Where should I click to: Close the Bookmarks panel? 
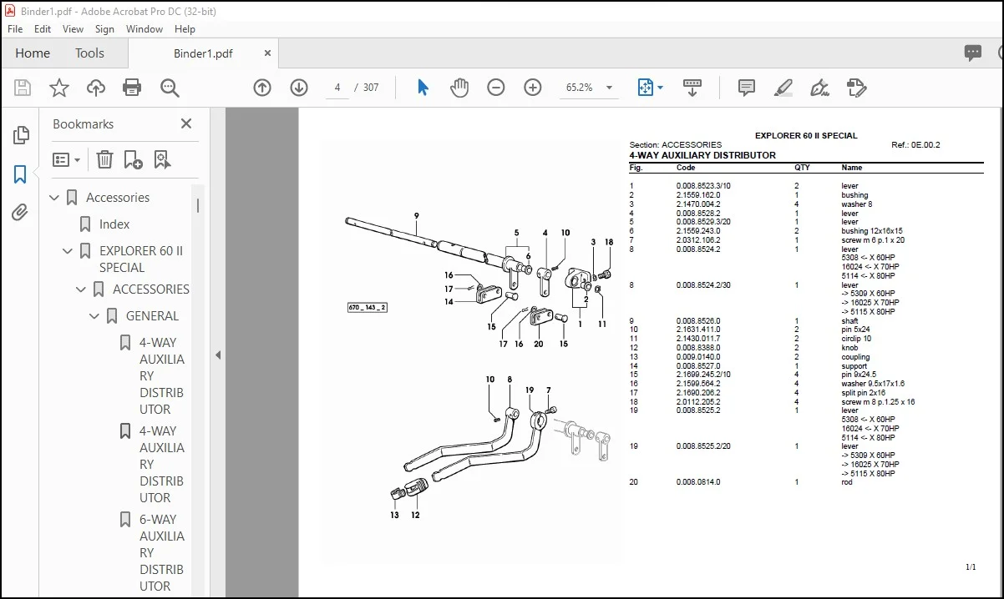tap(186, 123)
